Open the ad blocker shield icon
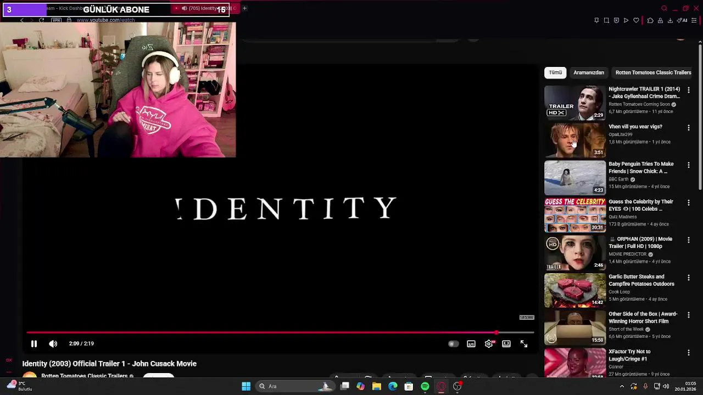 616,20
